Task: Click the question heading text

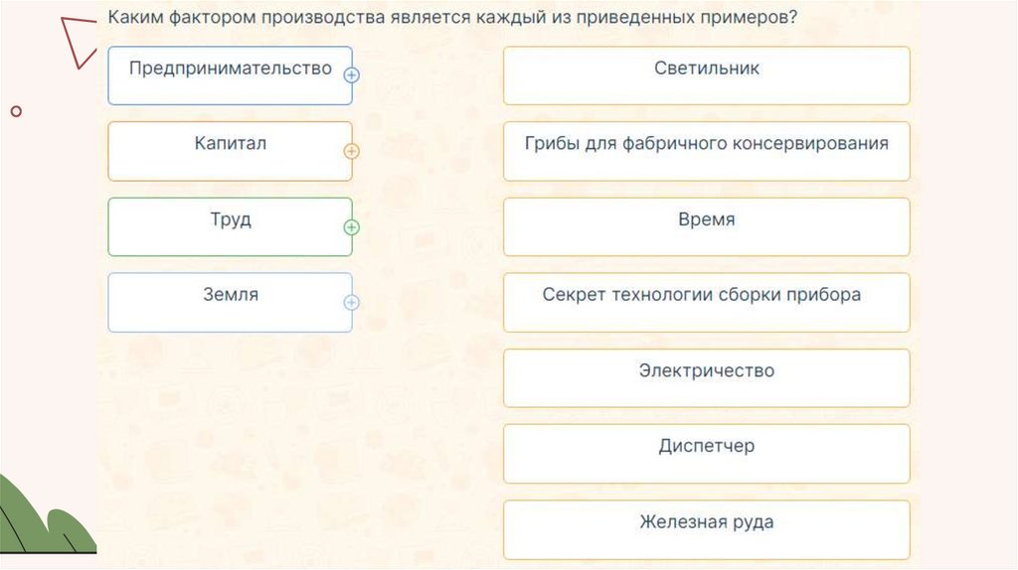Action: pos(452,20)
